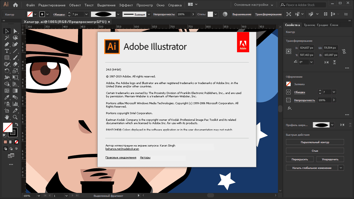Select the Column Graph tool
This screenshot has width=354, height=199.
pos(15,104)
